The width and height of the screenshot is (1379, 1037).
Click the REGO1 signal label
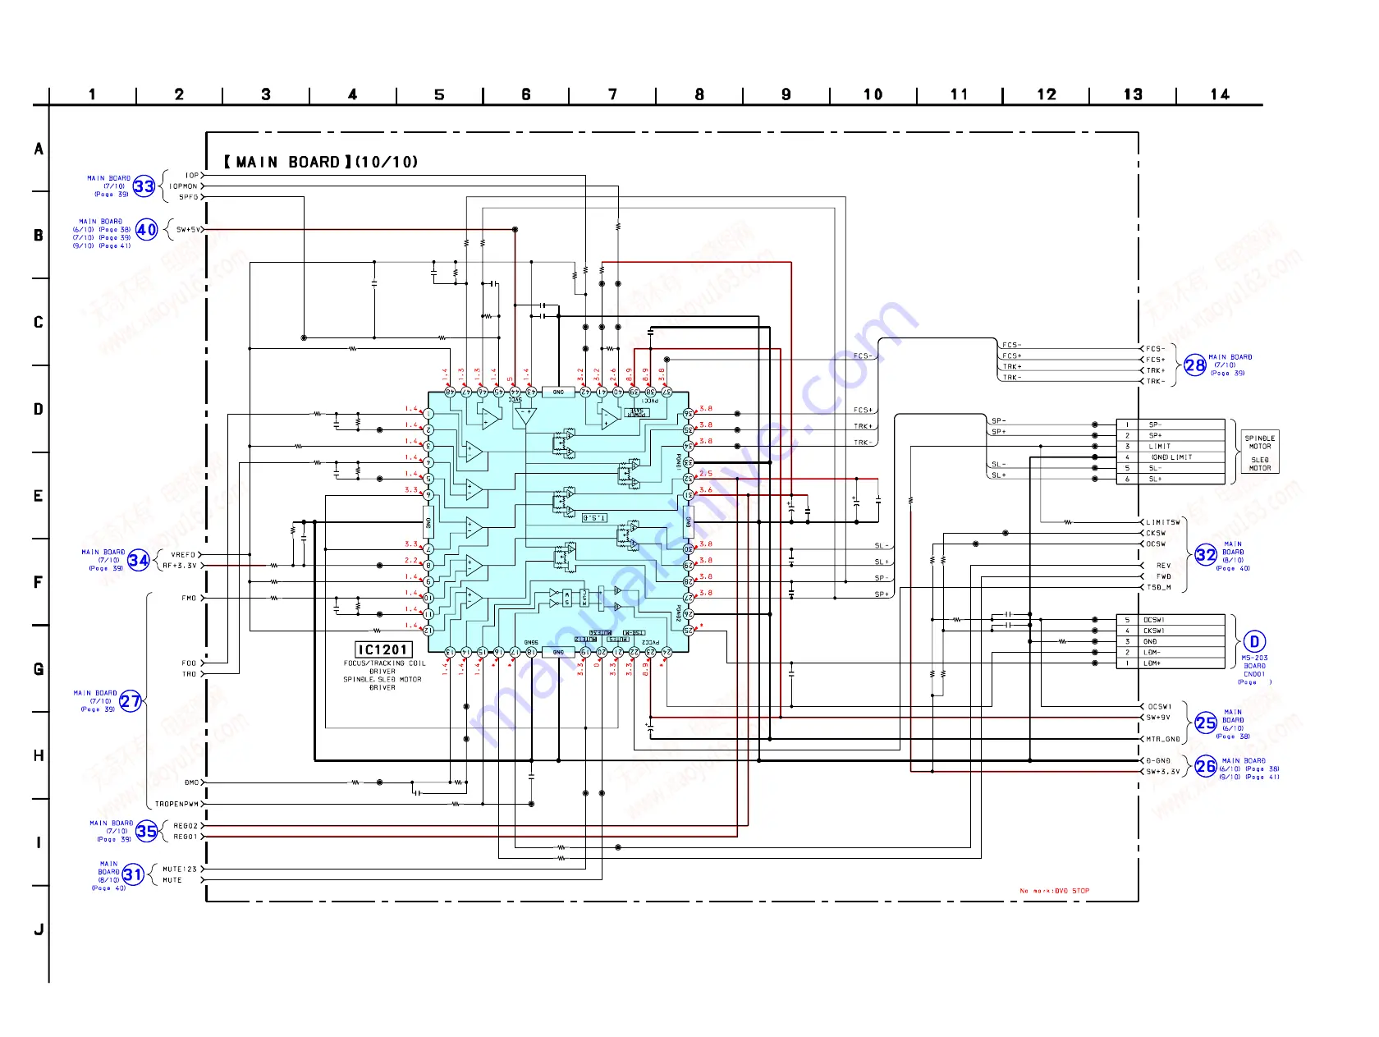pos(186,837)
